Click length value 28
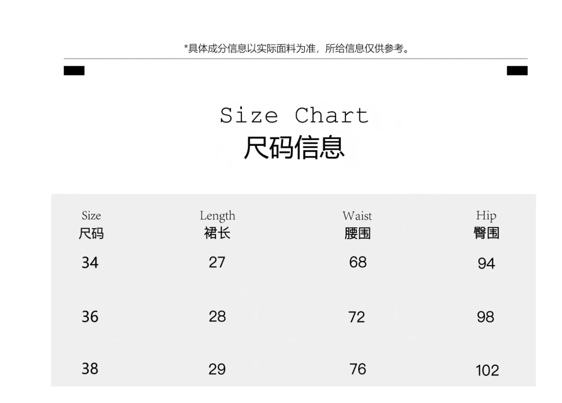The height and width of the screenshot is (403, 562). (217, 317)
